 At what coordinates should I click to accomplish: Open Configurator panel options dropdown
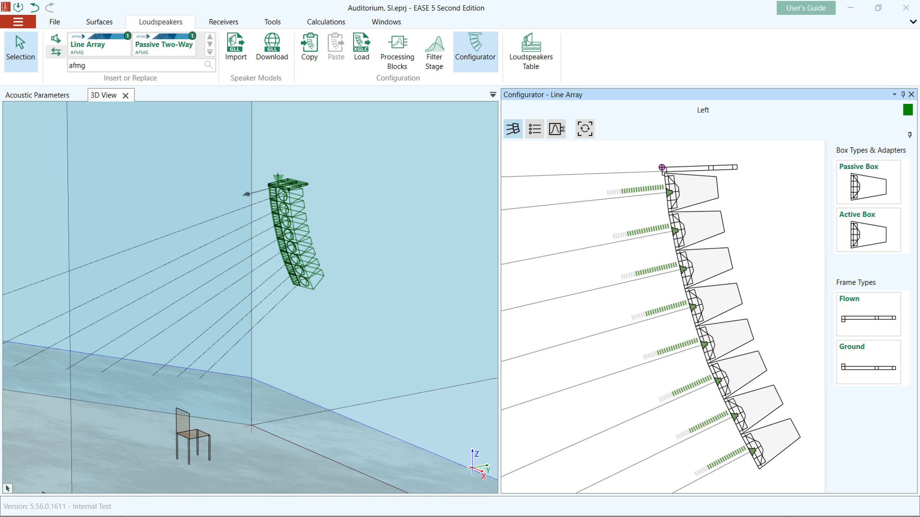pos(894,95)
